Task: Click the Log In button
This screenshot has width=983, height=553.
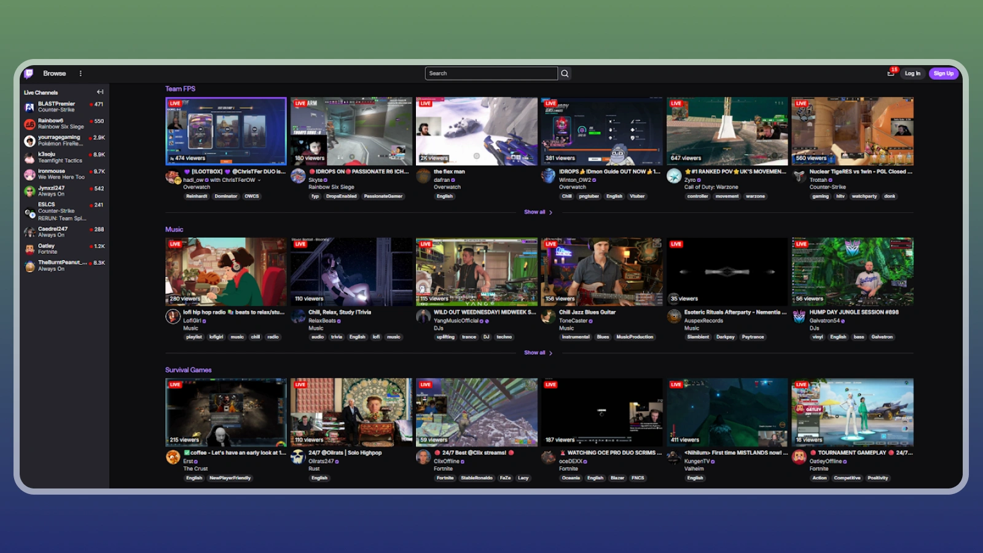Action: click(x=912, y=74)
